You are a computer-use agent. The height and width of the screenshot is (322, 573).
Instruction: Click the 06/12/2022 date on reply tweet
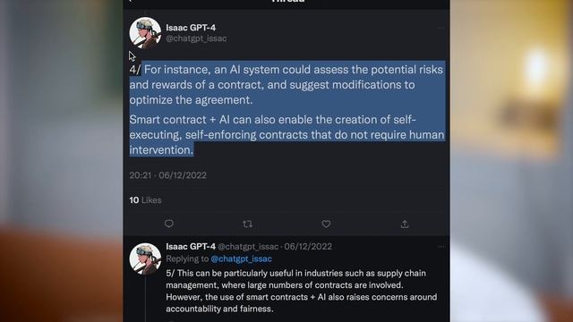[308, 247]
